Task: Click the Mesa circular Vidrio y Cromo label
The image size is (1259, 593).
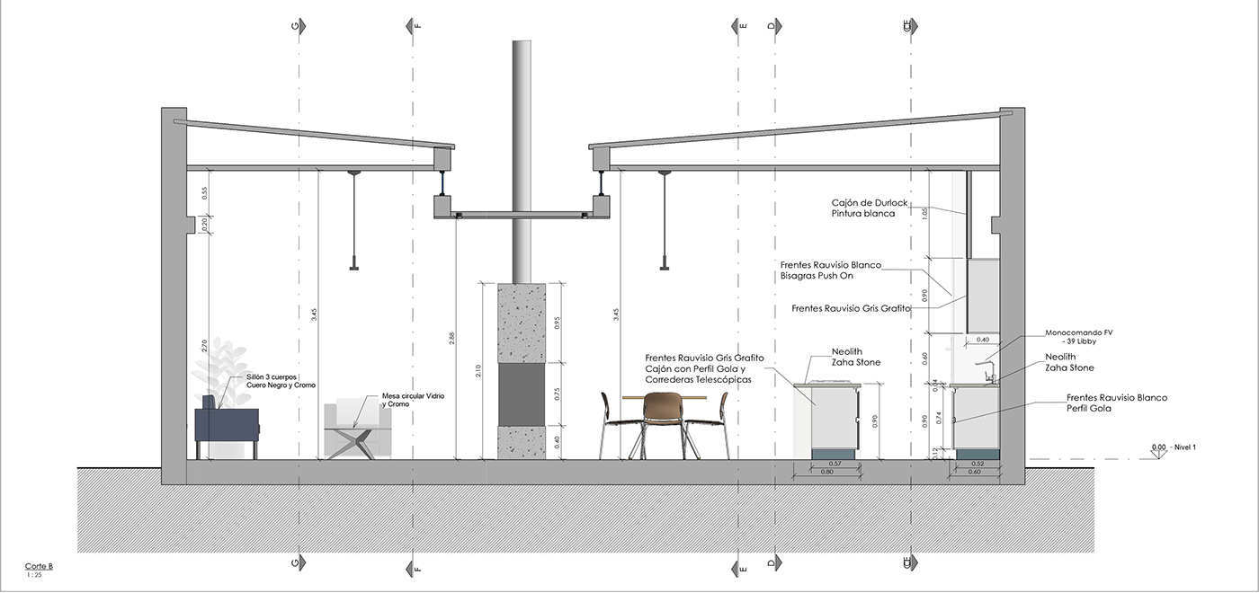Action: (412, 398)
